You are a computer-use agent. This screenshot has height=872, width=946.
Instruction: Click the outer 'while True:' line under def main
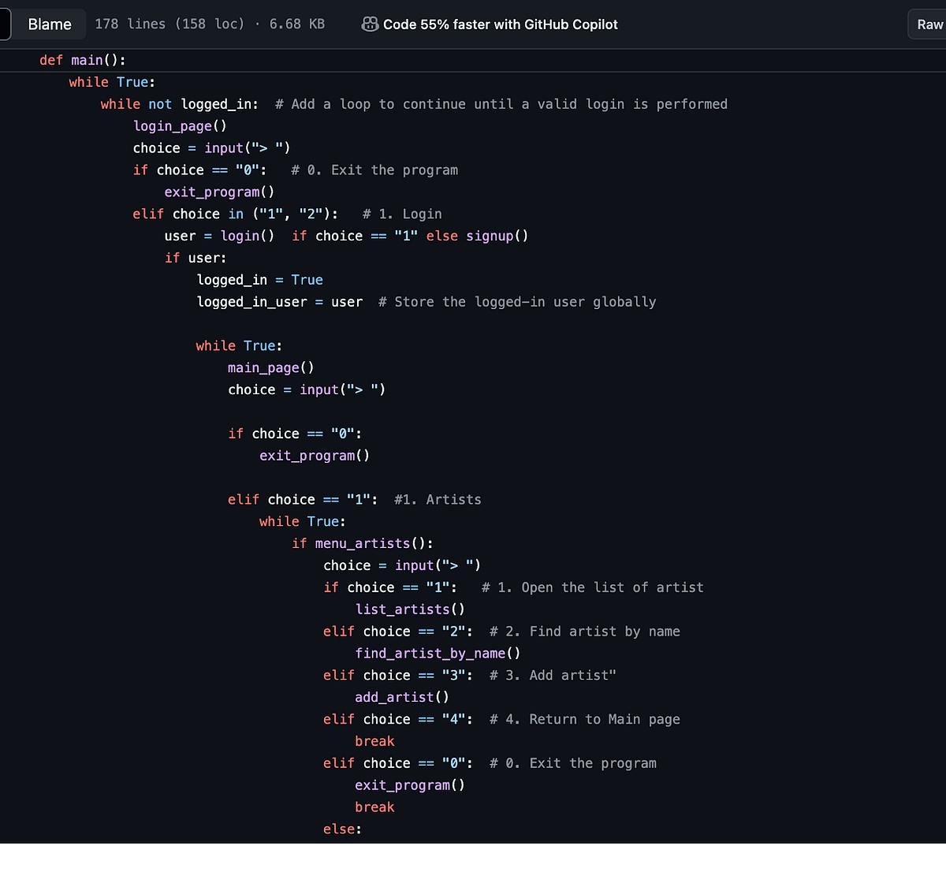(x=112, y=82)
